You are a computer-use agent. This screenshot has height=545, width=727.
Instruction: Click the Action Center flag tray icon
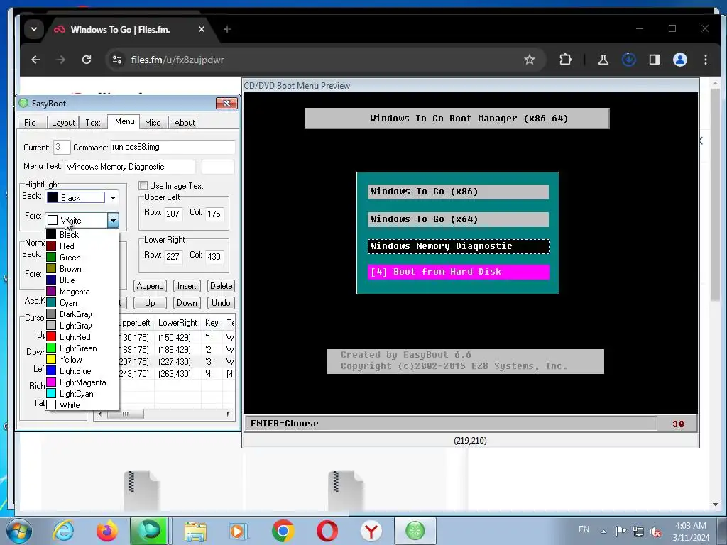click(621, 531)
